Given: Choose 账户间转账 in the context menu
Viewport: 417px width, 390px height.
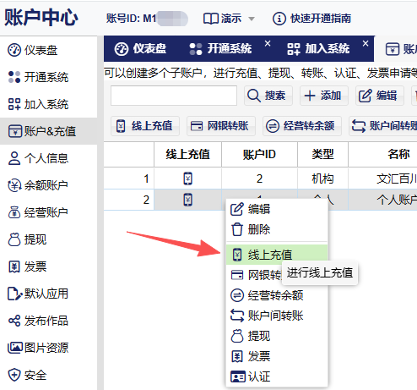Looking at the screenshot, I should [x=277, y=316].
